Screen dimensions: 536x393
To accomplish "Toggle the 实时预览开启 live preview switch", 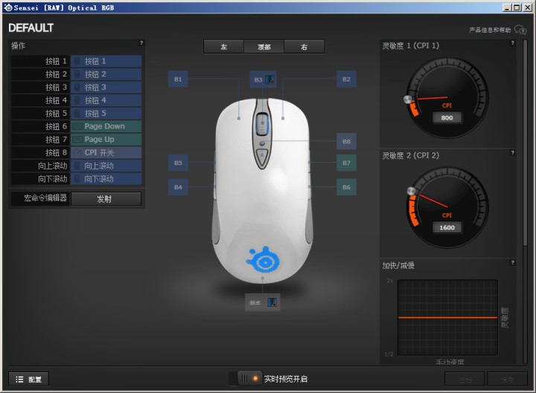I will [x=246, y=378].
